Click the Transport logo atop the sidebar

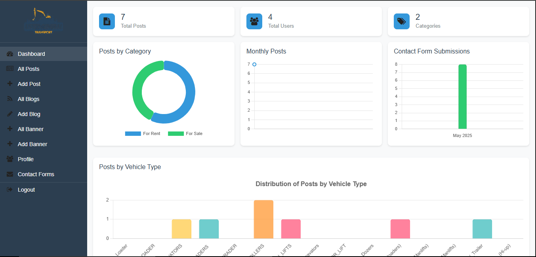tap(44, 21)
